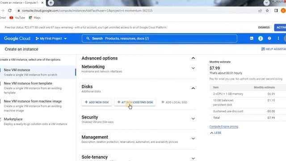
Task: Select New VM instance from template
Action: tap(38, 88)
